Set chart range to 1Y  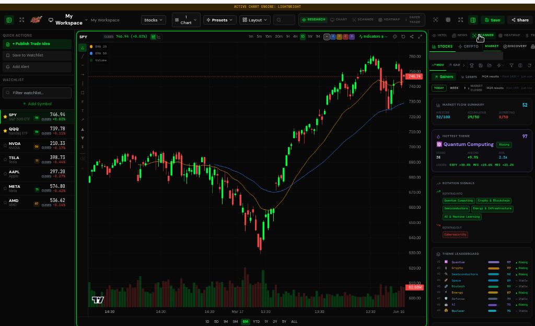click(x=266, y=322)
